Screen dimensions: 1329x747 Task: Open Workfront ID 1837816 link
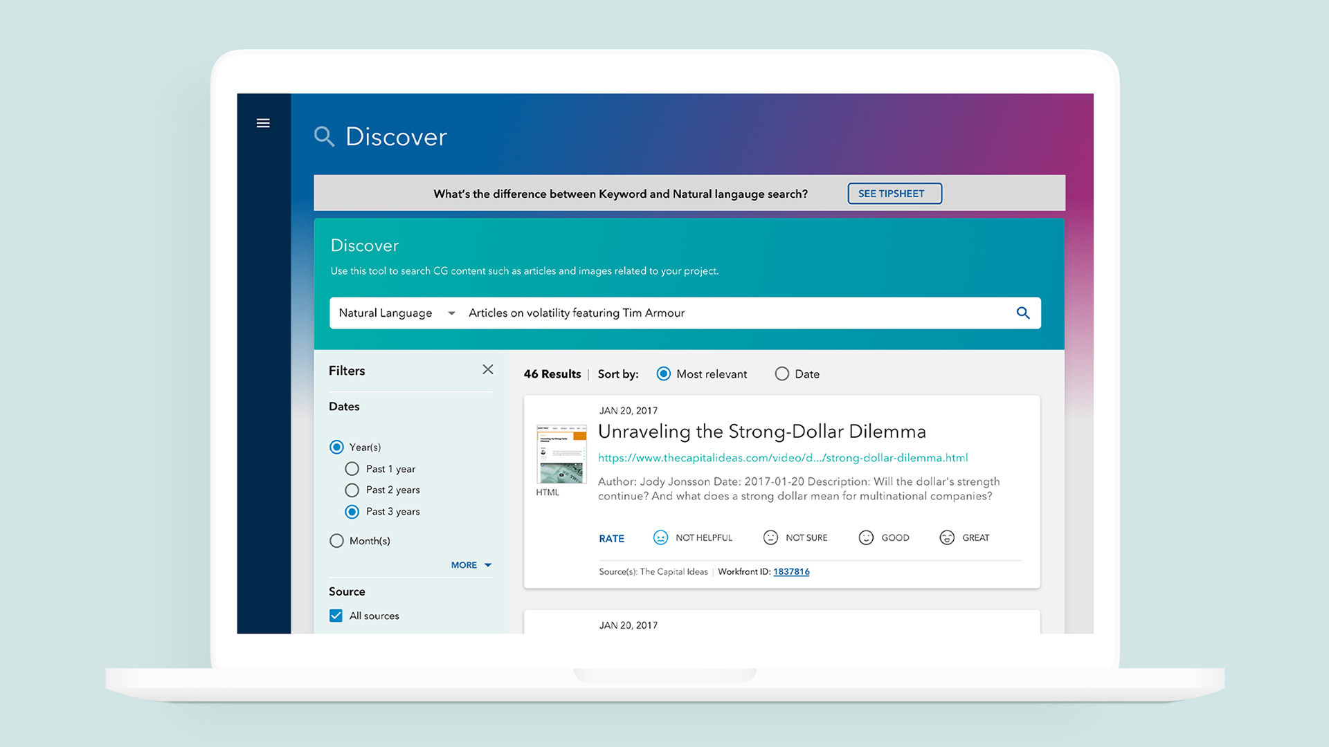[791, 571]
